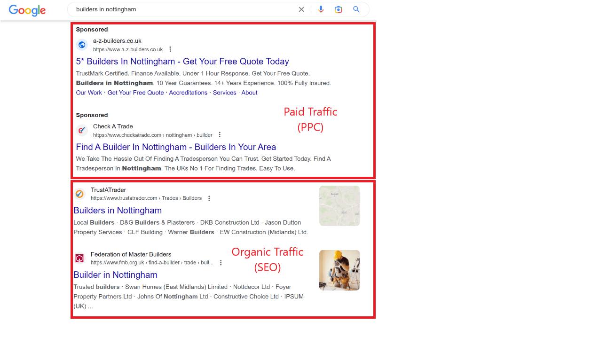Click the checkatrade.com › nottingham › builder URL
The width and height of the screenshot is (607, 361).
click(153, 135)
